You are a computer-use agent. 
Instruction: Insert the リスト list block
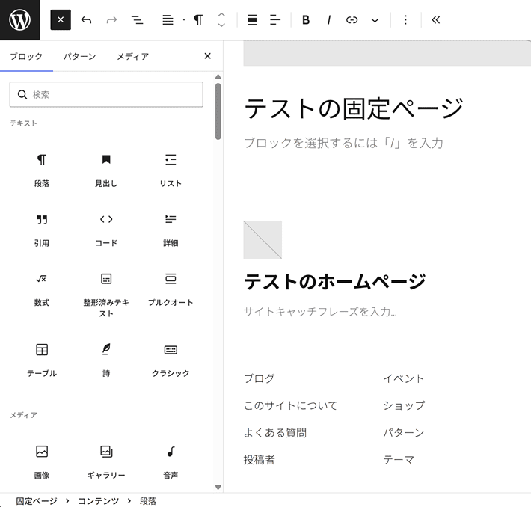point(171,170)
